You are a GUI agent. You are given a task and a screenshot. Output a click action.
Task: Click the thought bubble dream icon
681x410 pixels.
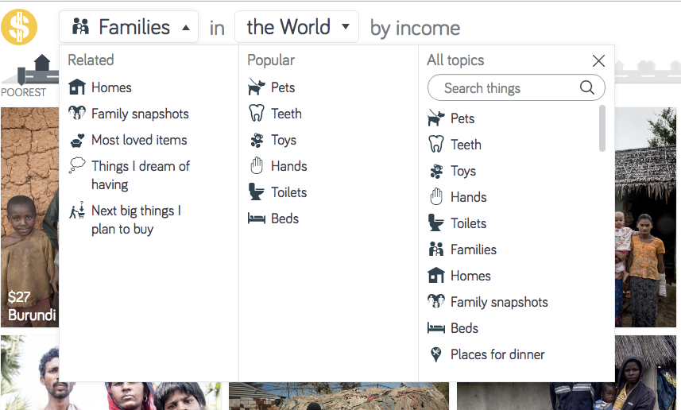[x=77, y=166]
